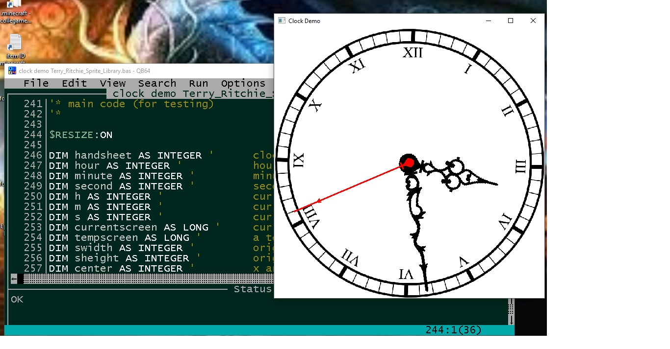This screenshot has width=670, height=349.
Task: Expand the Search menu
Action: click(157, 84)
